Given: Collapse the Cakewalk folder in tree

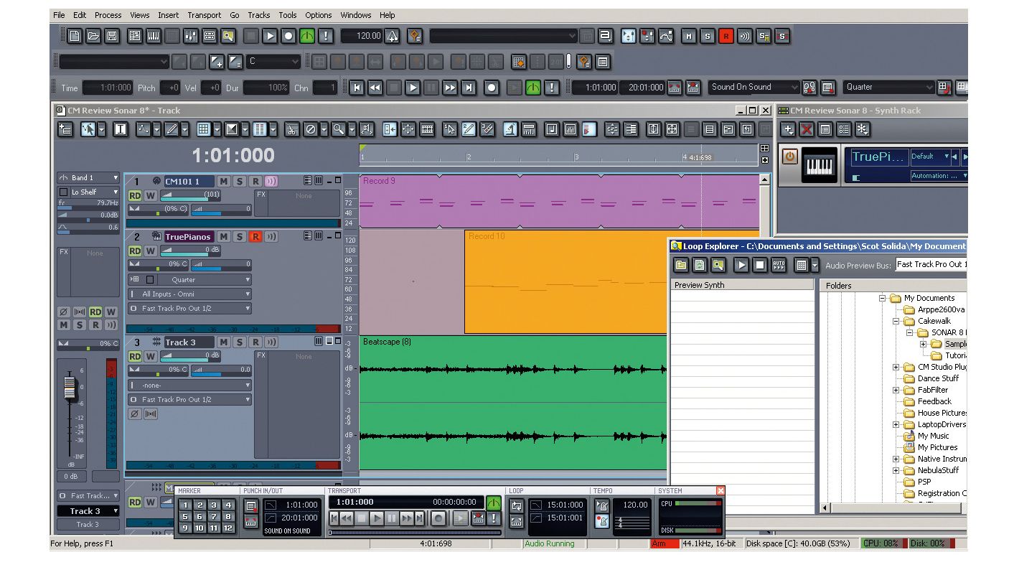Looking at the screenshot, I should (x=896, y=321).
